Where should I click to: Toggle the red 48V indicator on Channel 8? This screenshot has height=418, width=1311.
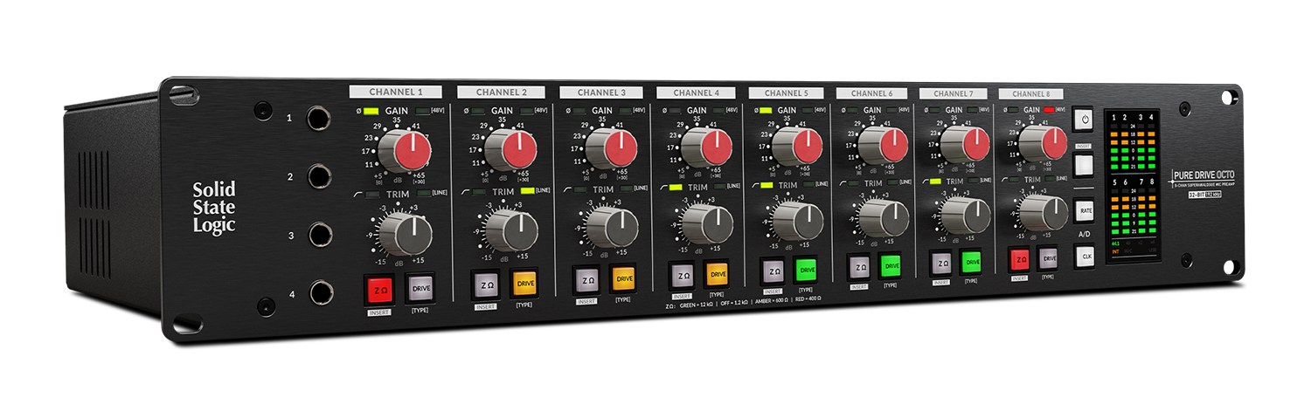pos(1048,110)
